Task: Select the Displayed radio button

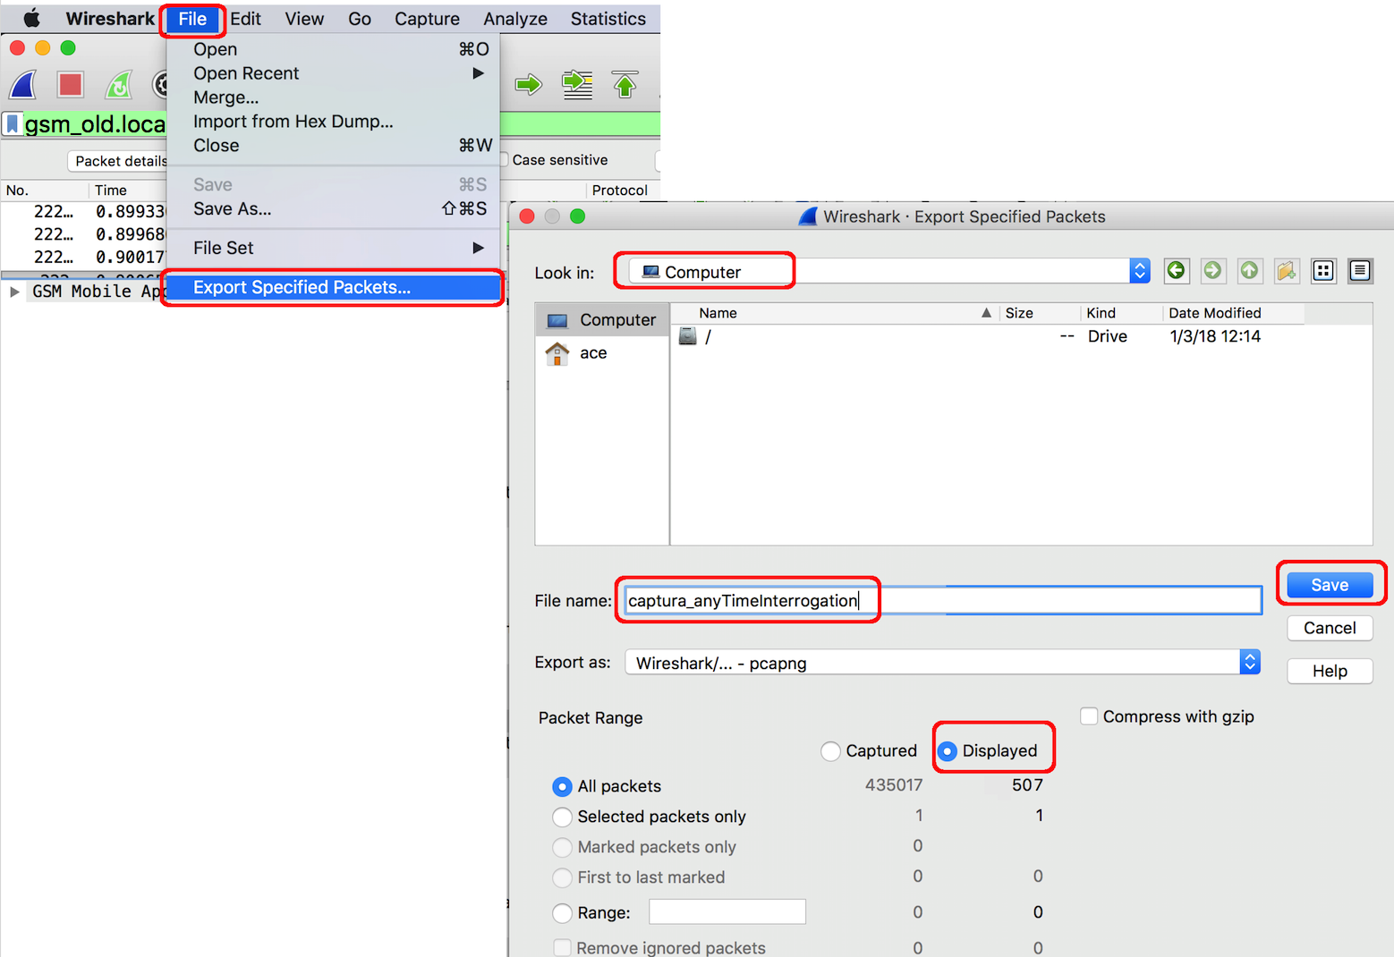Action: click(x=948, y=751)
